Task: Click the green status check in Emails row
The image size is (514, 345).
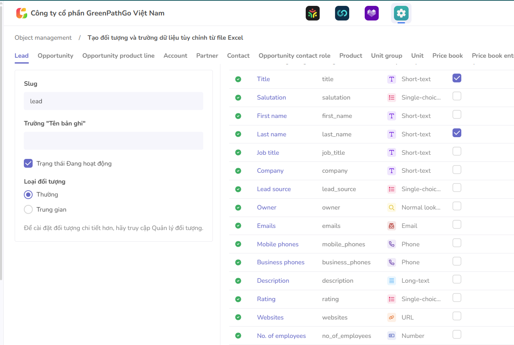Action: (x=238, y=226)
